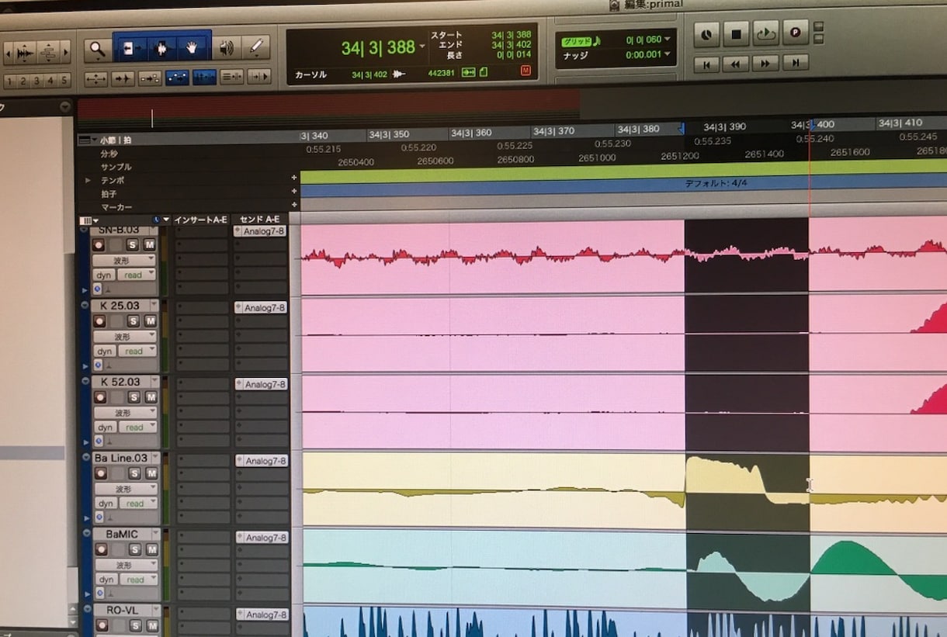The height and width of the screenshot is (637, 947).
Task: Recall zoom preset 3
Action: (35, 81)
